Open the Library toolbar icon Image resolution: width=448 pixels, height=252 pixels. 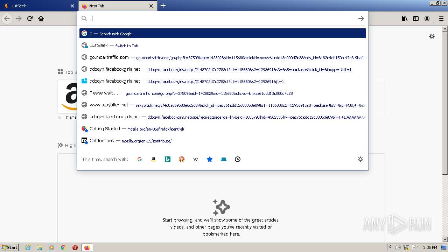405,19
